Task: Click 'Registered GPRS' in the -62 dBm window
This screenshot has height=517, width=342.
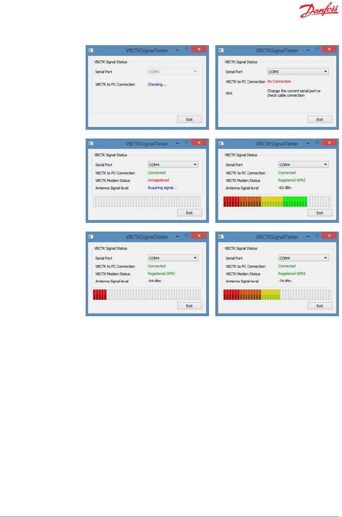Action: pyautogui.click(x=292, y=180)
